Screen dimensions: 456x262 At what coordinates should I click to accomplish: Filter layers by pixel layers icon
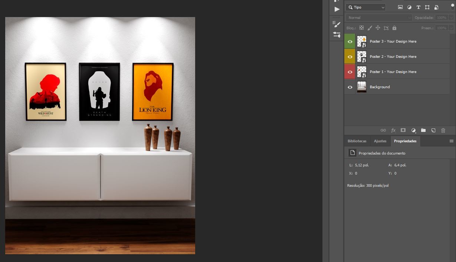400,7
